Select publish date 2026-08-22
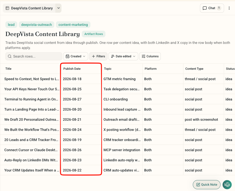The height and width of the screenshot is (191, 235). coord(72,170)
